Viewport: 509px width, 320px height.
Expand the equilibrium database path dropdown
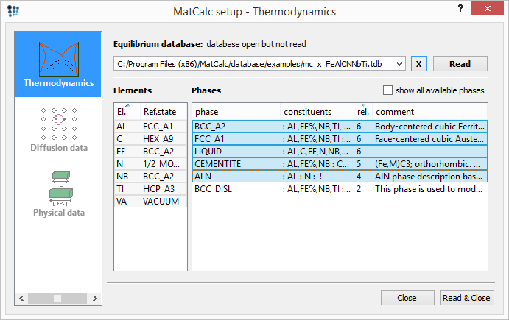(x=399, y=64)
